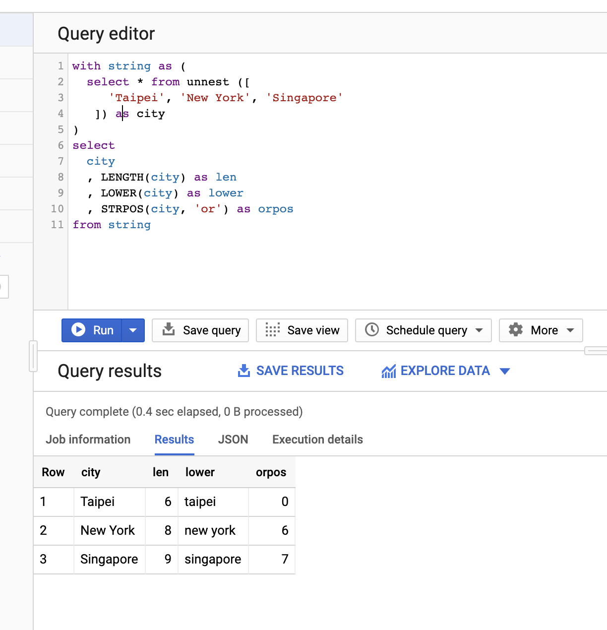Click the gear icon on More button
Screen dimensions: 607x630
(x=516, y=330)
